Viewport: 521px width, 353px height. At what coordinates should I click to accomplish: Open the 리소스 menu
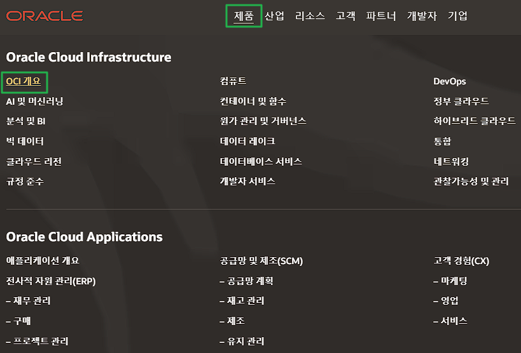pyautogui.click(x=310, y=16)
